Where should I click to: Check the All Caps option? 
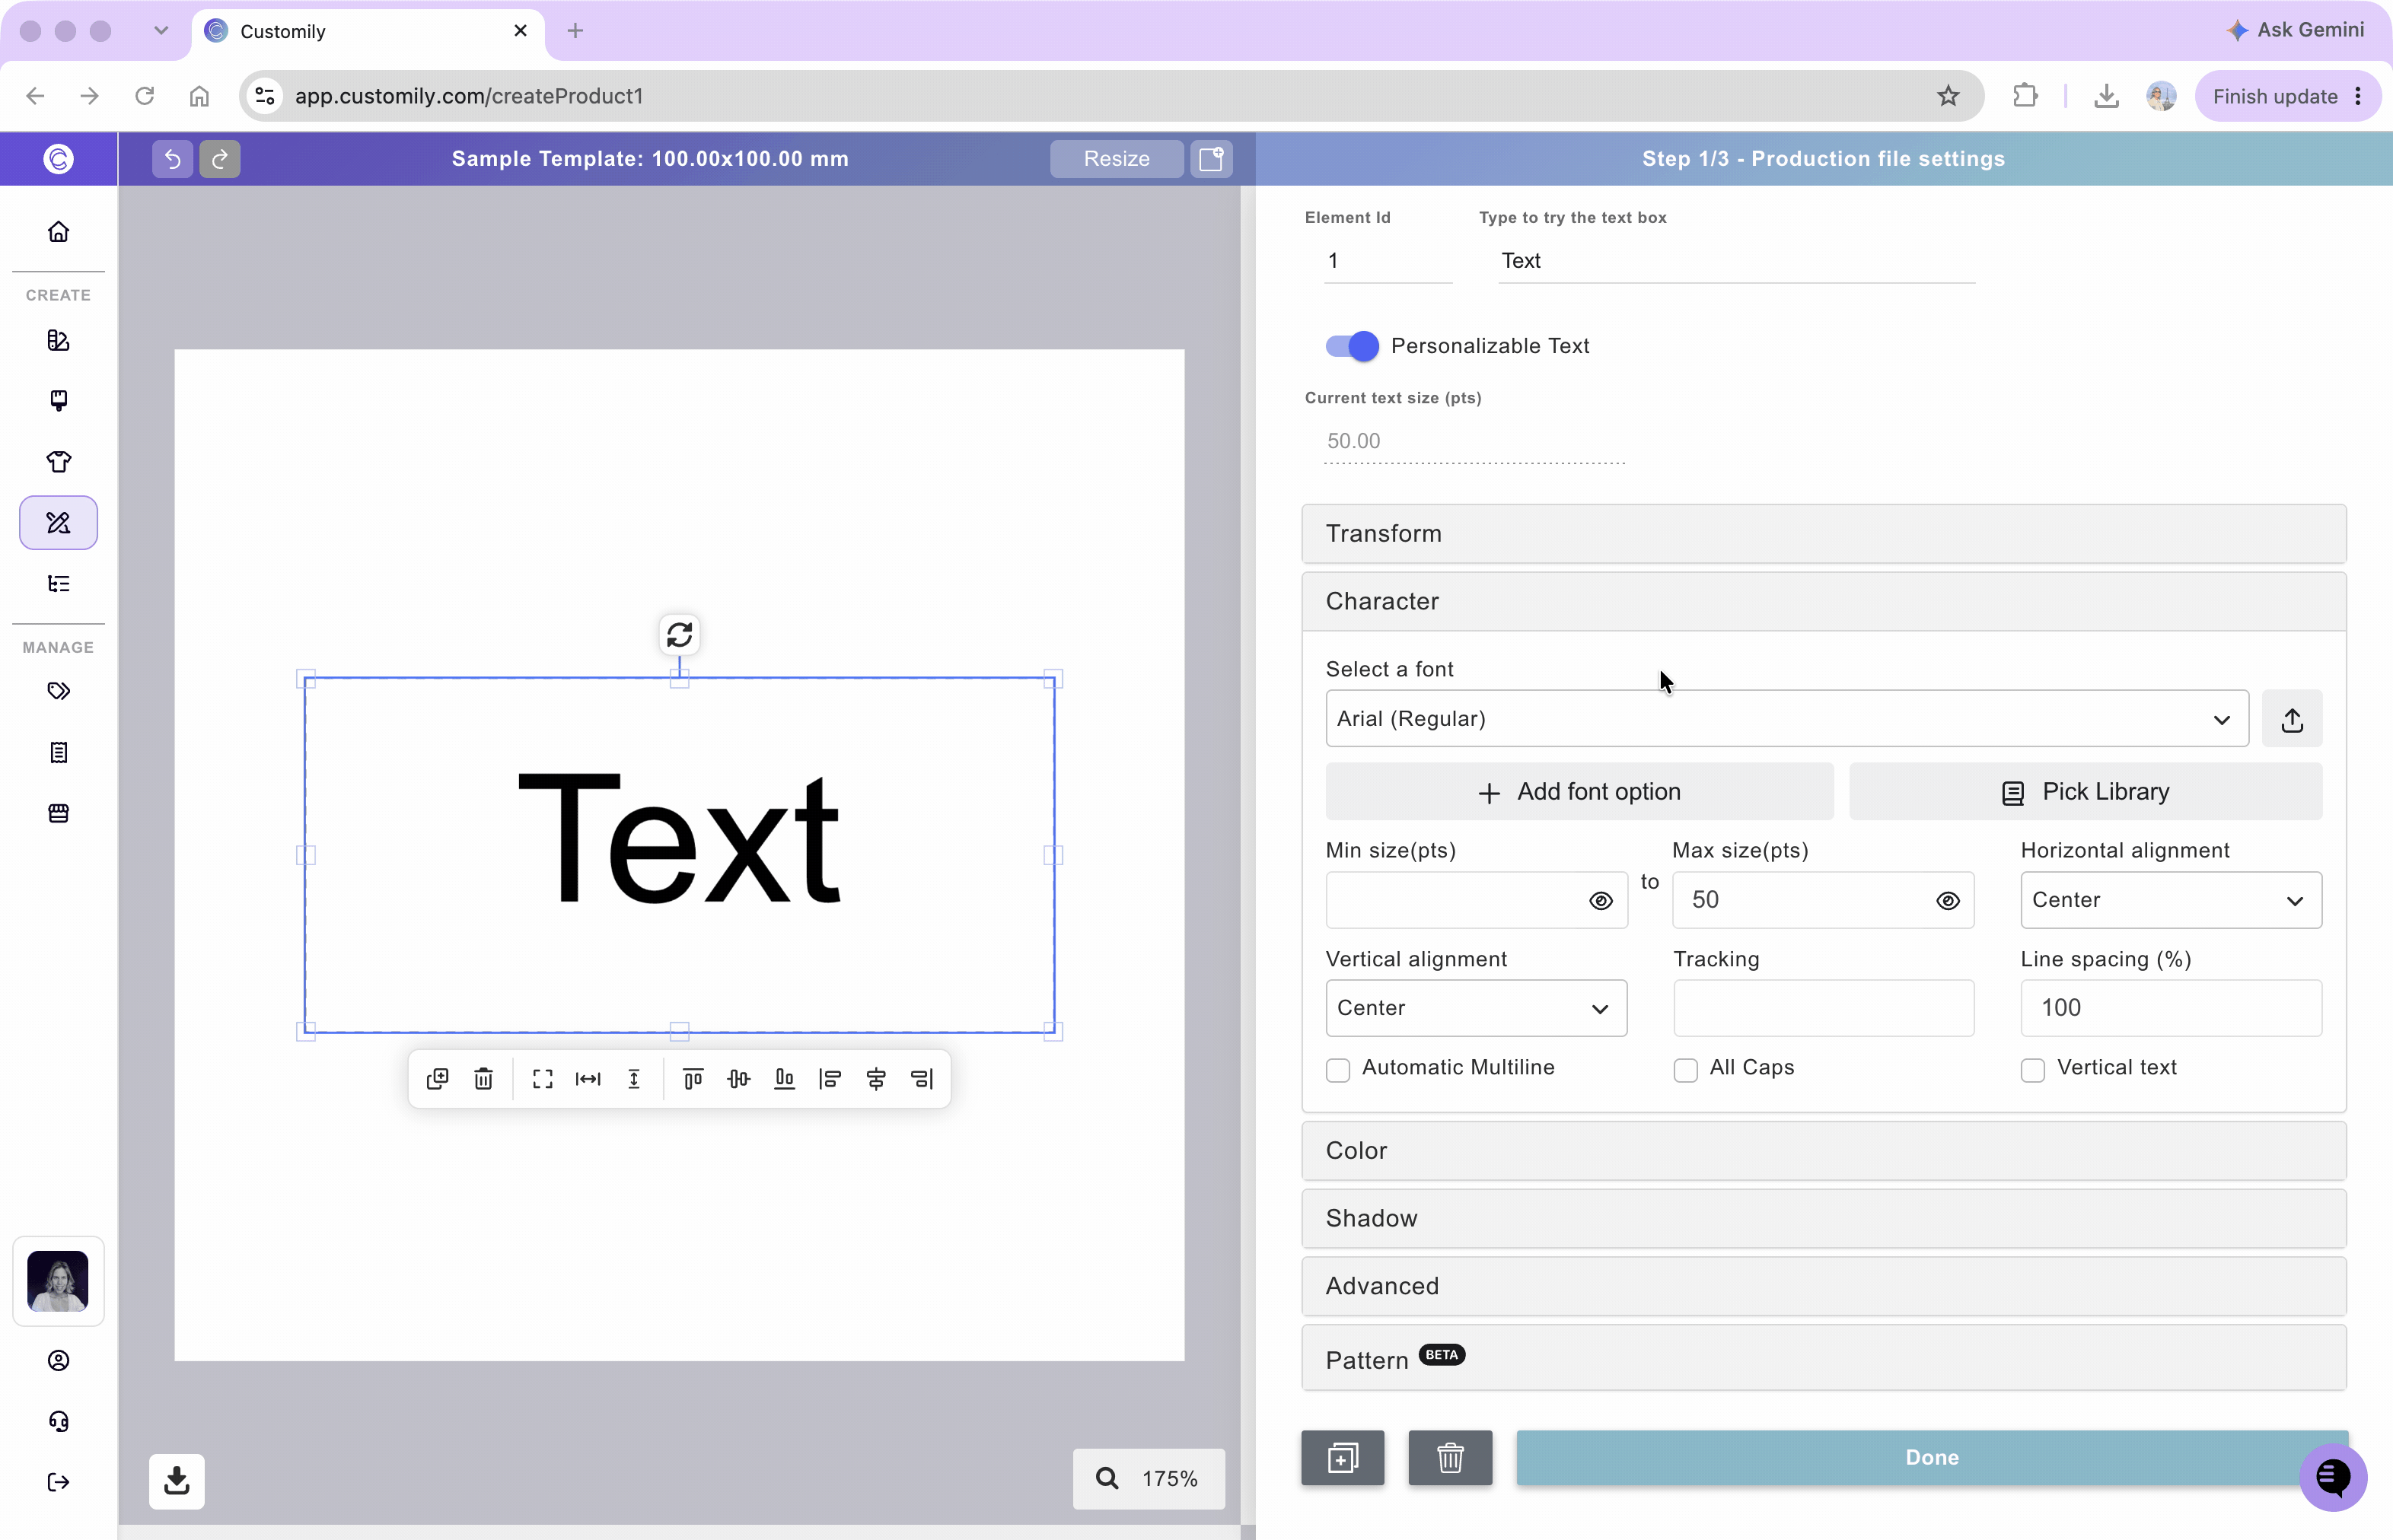coord(1686,1070)
